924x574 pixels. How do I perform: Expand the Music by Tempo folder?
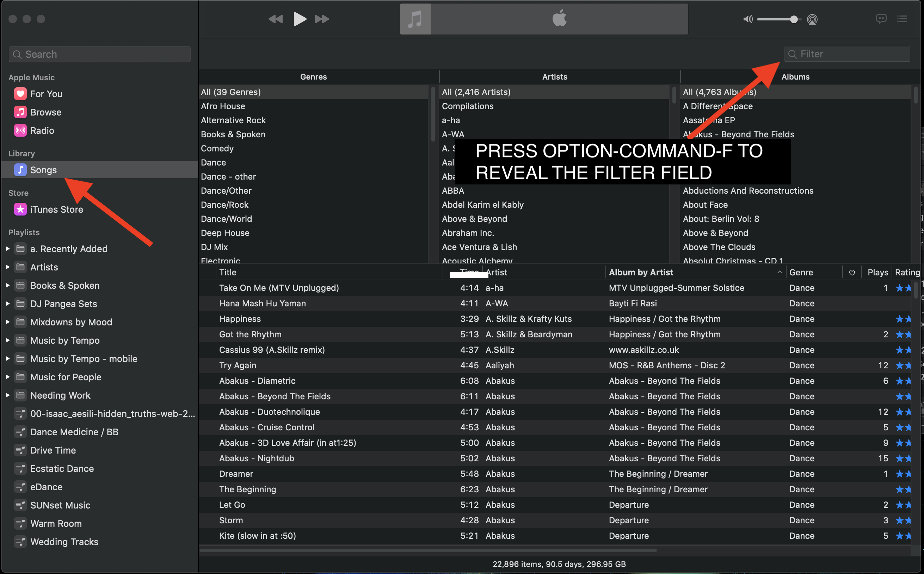click(x=8, y=341)
